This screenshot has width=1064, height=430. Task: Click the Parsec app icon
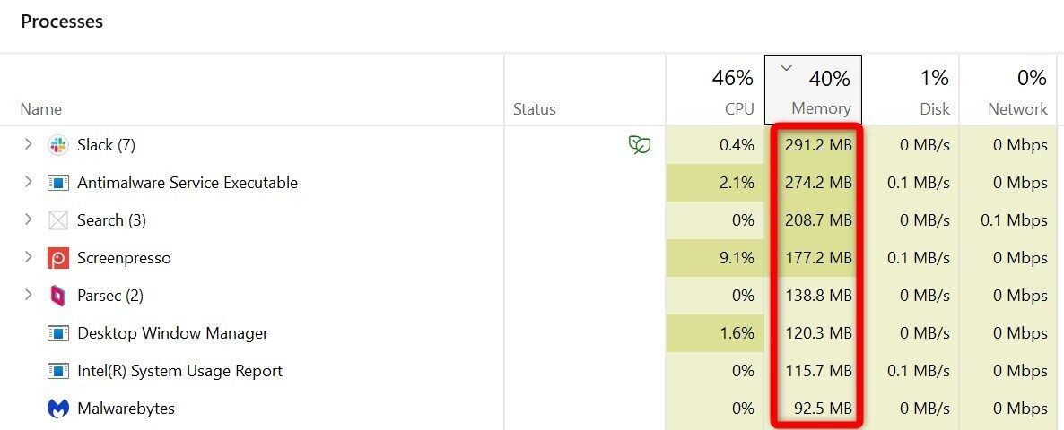tap(58, 296)
